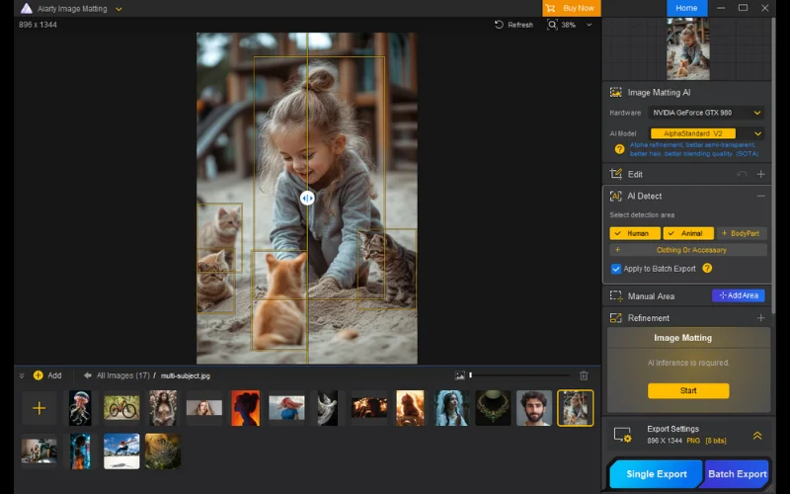This screenshot has height=494, width=790.
Task: Click the Batch Export button
Action: [737, 474]
